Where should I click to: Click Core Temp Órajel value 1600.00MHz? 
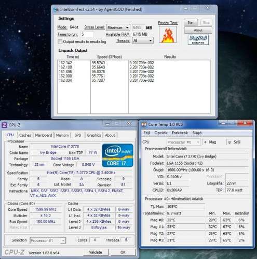(x=207, y=170)
